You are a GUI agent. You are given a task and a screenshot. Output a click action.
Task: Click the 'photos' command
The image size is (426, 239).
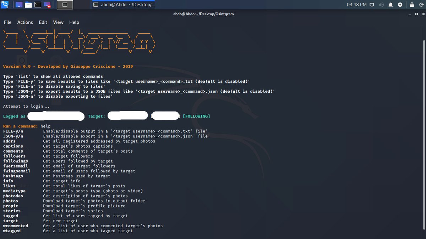[x=11, y=200]
